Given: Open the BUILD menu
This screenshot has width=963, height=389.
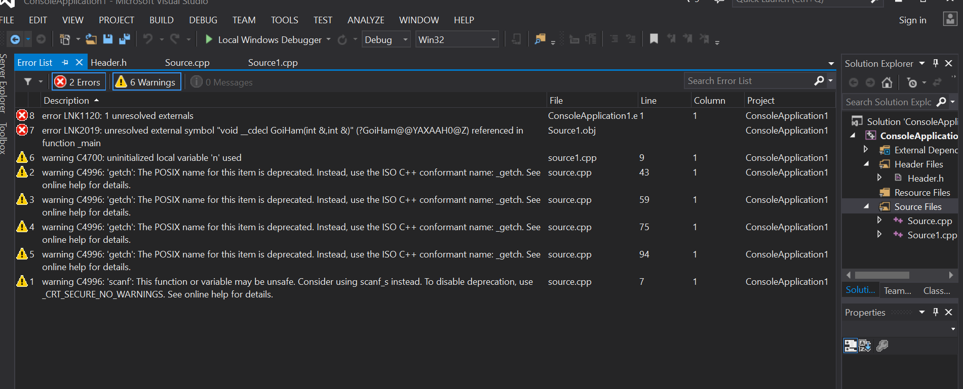Looking at the screenshot, I should click(162, 20).
